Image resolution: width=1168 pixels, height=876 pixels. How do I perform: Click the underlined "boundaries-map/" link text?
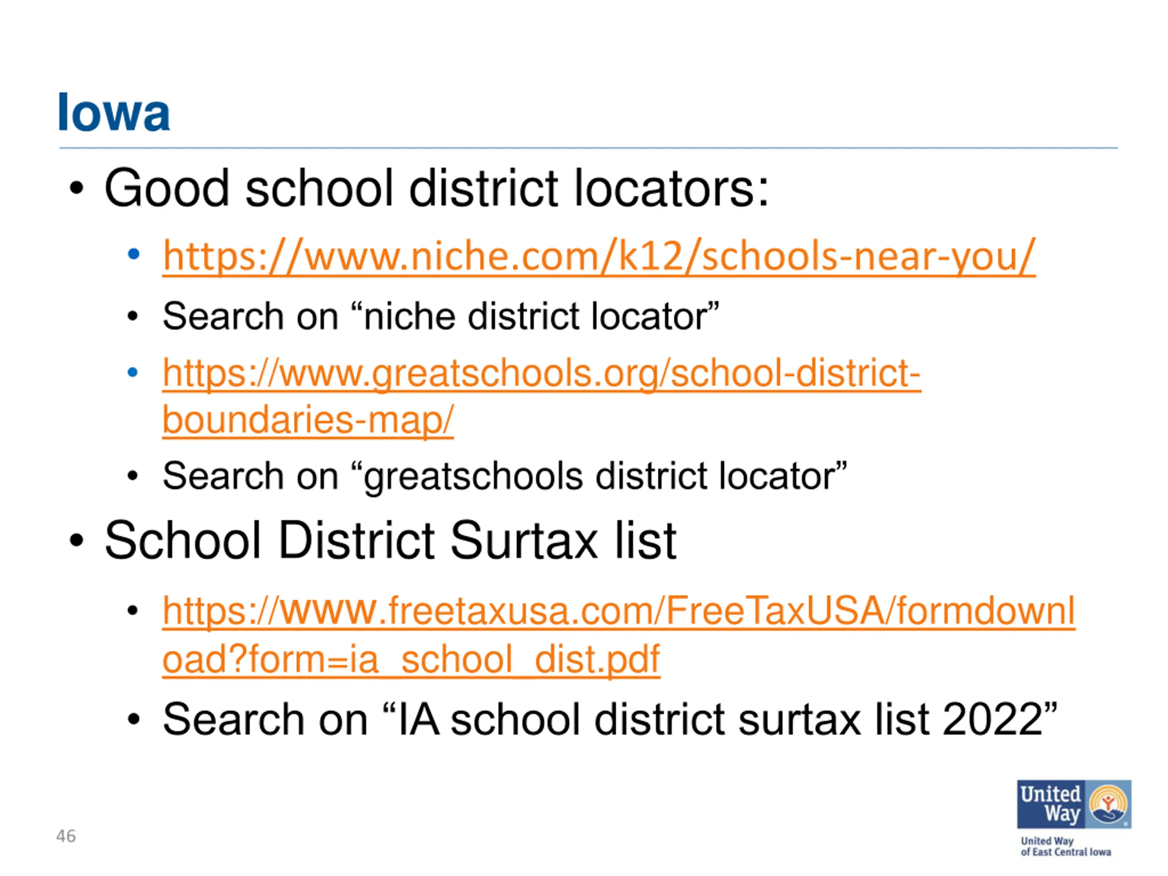[308, 420]
